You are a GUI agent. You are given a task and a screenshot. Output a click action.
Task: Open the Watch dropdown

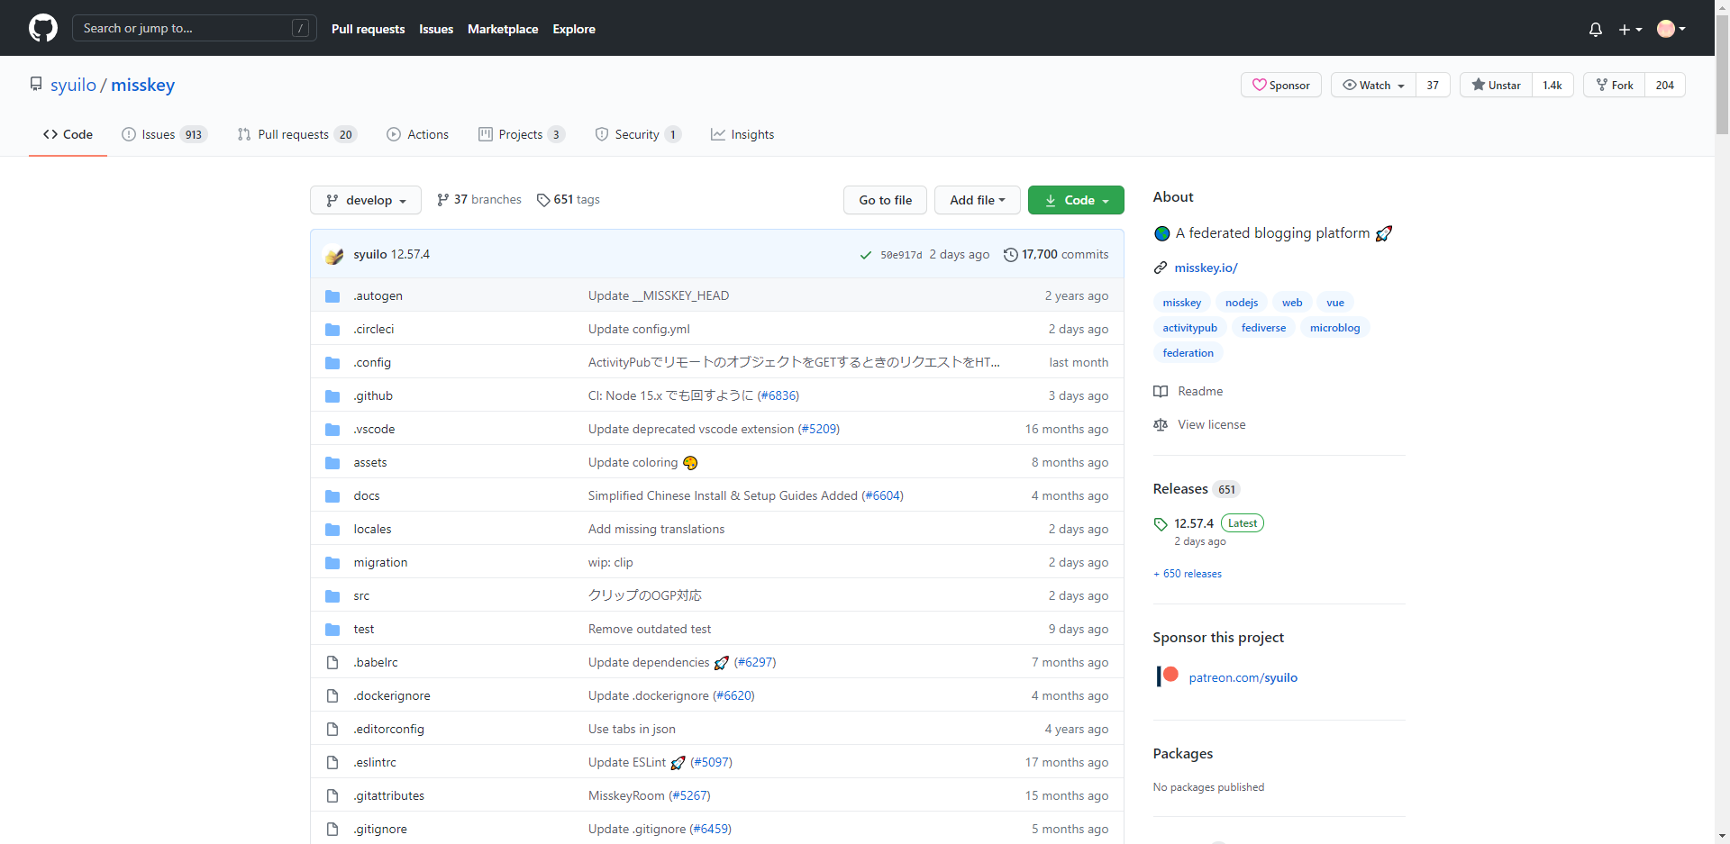click(x=1373, y=85)
